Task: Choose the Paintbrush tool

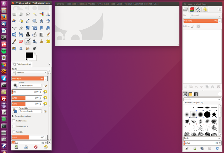Action: 14,41
